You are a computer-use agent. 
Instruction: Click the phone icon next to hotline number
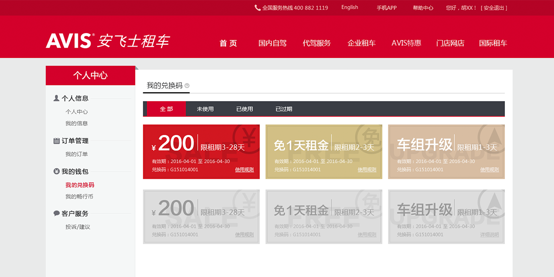click(258, 8)
